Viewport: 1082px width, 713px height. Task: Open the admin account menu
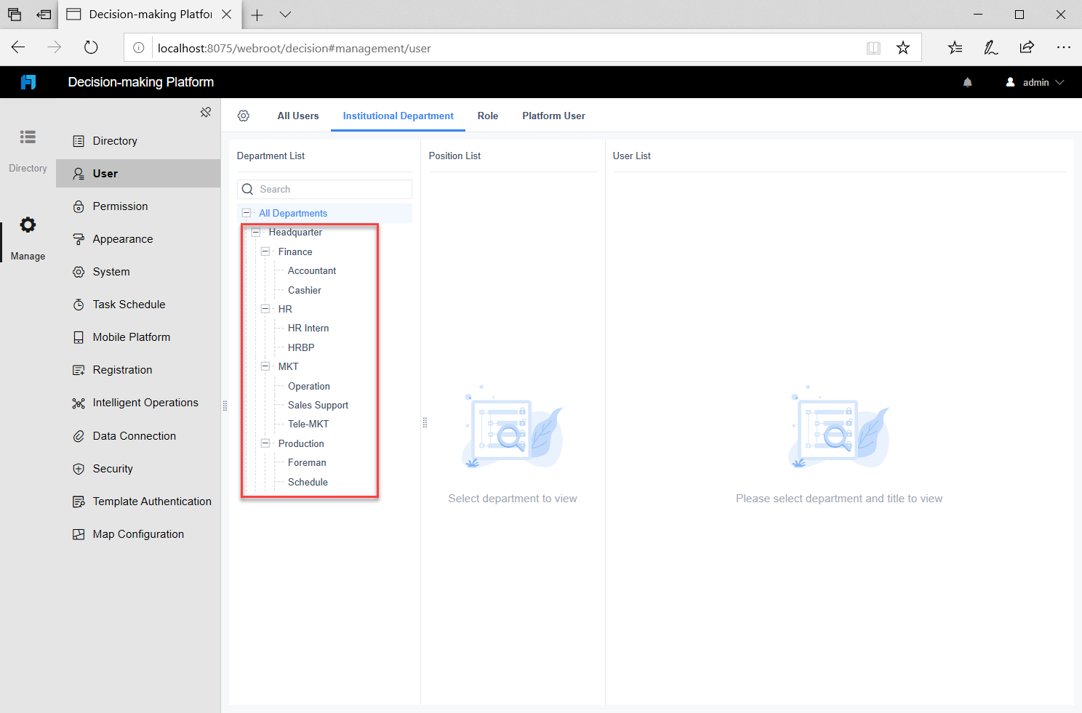[1034, 82]
